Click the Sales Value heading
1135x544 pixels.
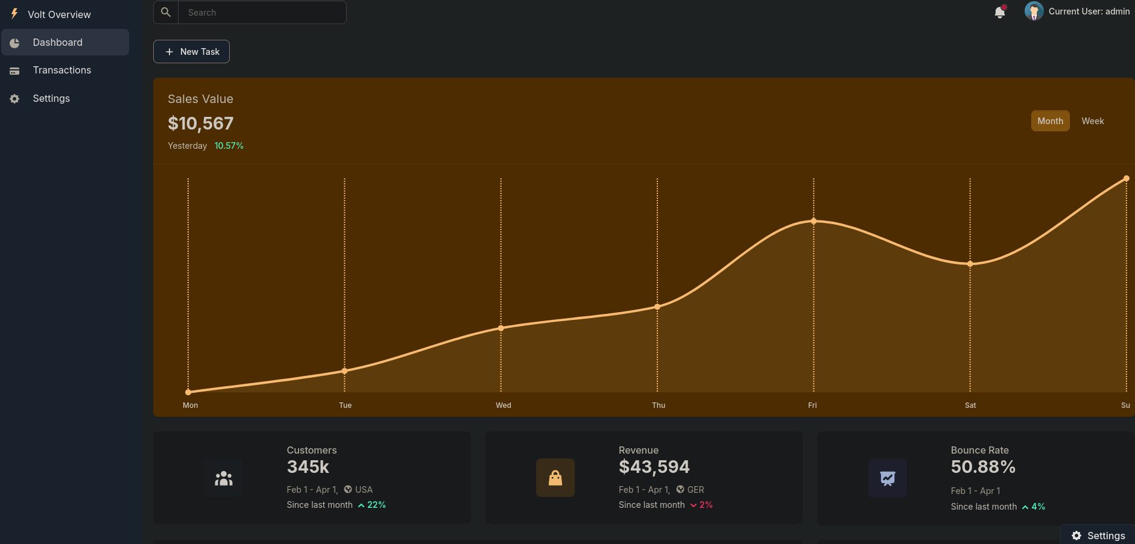(200, 99)
